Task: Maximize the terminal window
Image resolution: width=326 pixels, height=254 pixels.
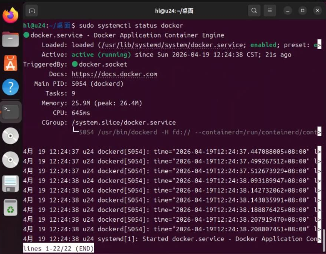Action: (x=303, y=10)
